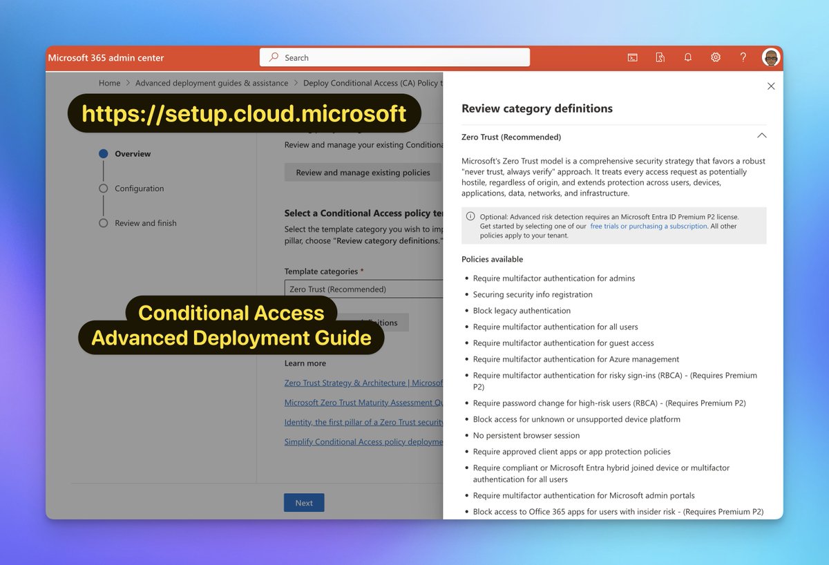Click 'No persistent browser session' item
Viewport: 829px width, 565px height.
coord(526,436)
